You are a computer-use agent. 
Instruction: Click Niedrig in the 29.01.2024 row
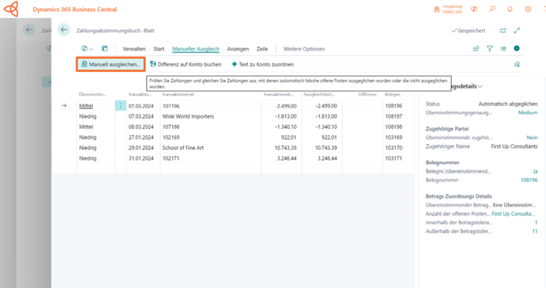88,148
